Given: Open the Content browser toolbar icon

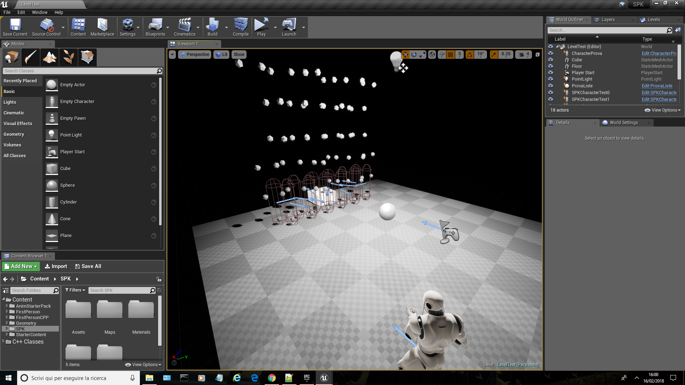Looking at the screenshot, I should coord(78,27).
